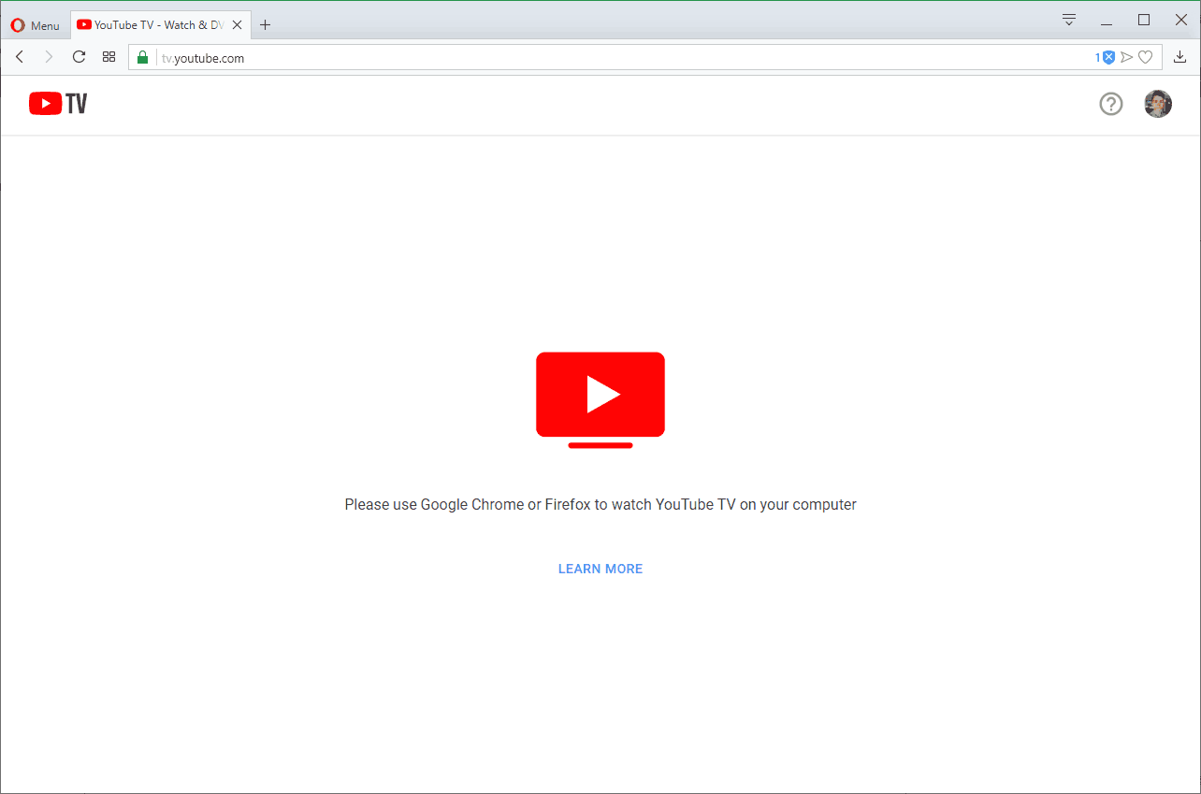Follow the LEARN MORE link
The image size is (1201, 794).
coord(600,569)
